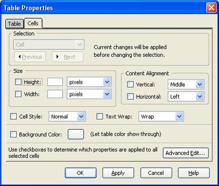Confirm changes with the OK button
This screenshot has height=186, width=219.
tap(80, 173)
